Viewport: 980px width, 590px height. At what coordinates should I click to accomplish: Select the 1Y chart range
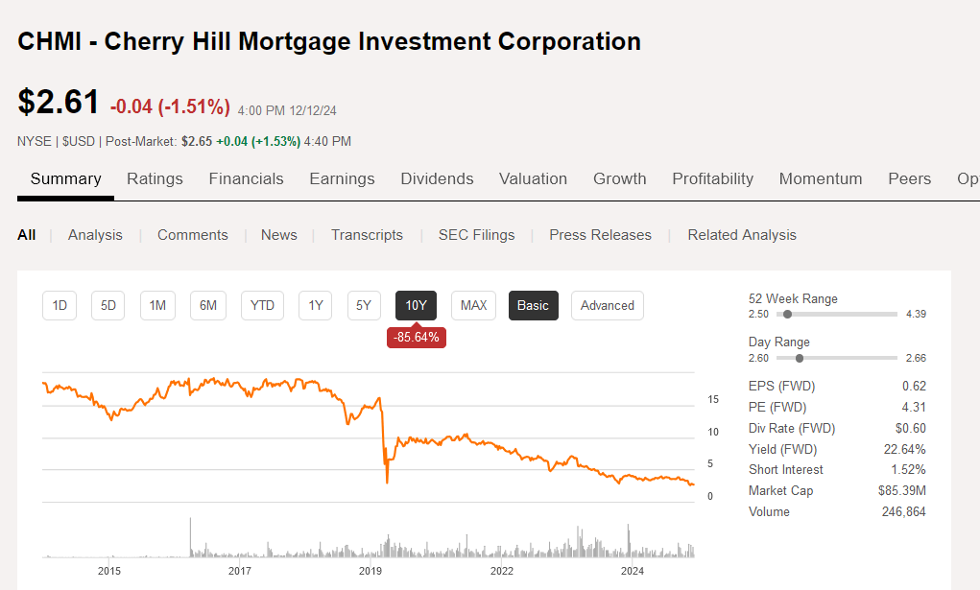click(315, 306)
